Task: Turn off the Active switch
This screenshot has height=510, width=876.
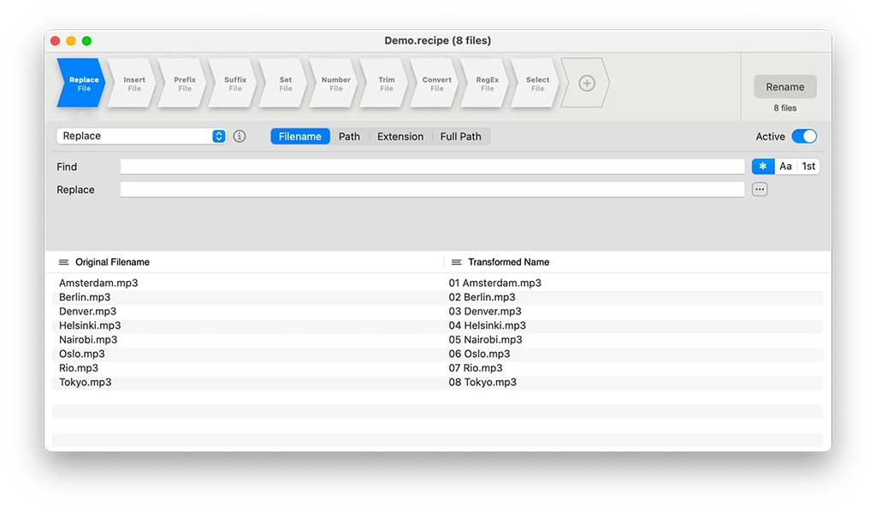Action: click(803, 137)
